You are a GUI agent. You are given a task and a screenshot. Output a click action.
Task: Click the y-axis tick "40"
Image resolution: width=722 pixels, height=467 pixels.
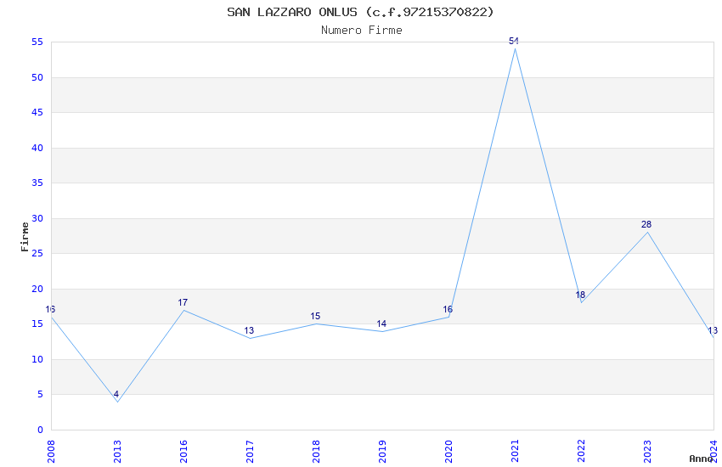coord(37,148)
